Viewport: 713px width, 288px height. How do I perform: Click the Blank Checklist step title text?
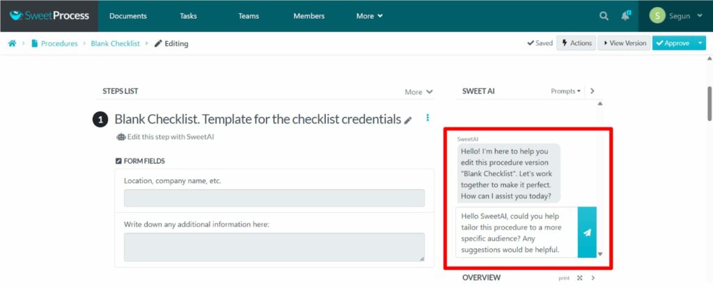click(x=258, y=120)
